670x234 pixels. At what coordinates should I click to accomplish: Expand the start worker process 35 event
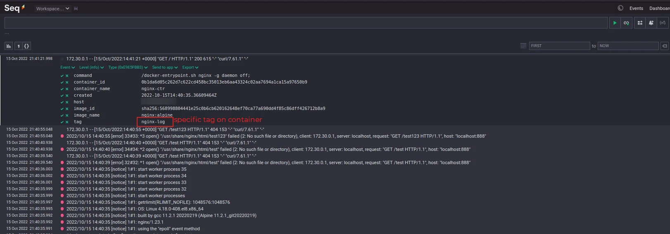pyautogui.click(x=126, y=169)
